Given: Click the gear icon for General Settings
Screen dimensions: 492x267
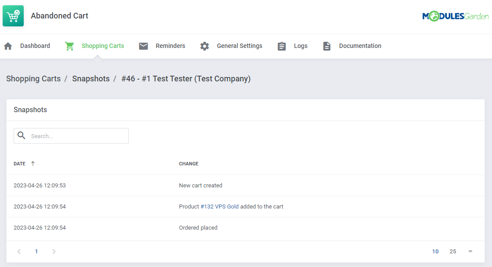Looking at the screenshot, I should pos(205,46).
